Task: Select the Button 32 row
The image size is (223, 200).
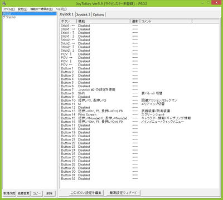Action: tap(139, 179)
